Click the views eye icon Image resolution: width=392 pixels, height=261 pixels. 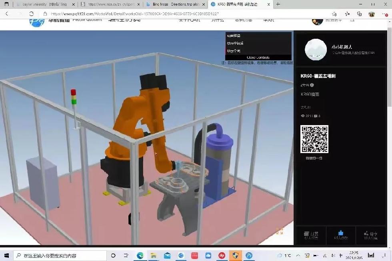point(303,116)
